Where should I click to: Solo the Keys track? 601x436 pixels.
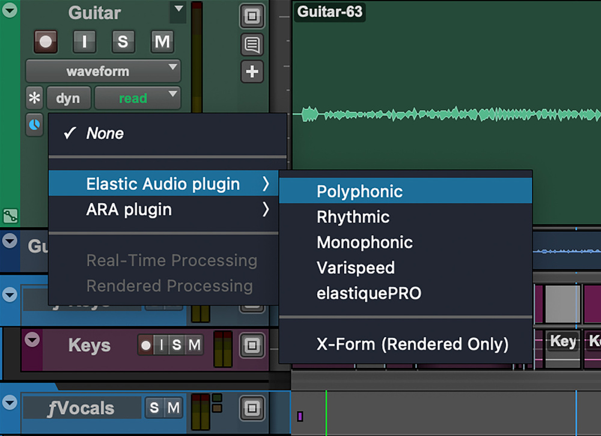[177, 345]
